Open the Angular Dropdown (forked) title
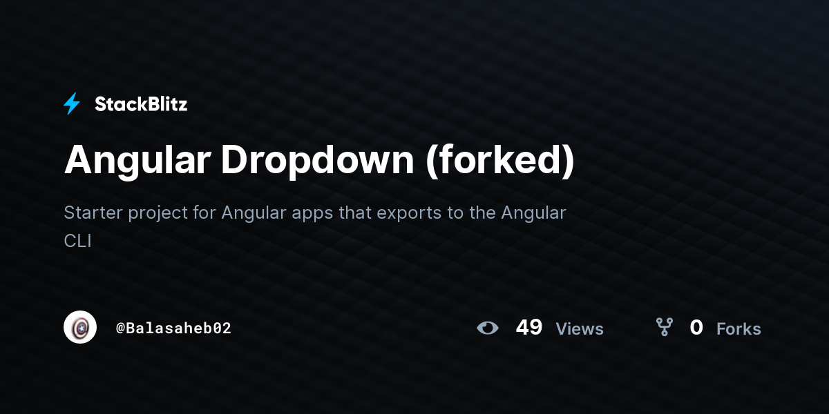The height and width of the screenshot is (414, 829). pos(319,161)
